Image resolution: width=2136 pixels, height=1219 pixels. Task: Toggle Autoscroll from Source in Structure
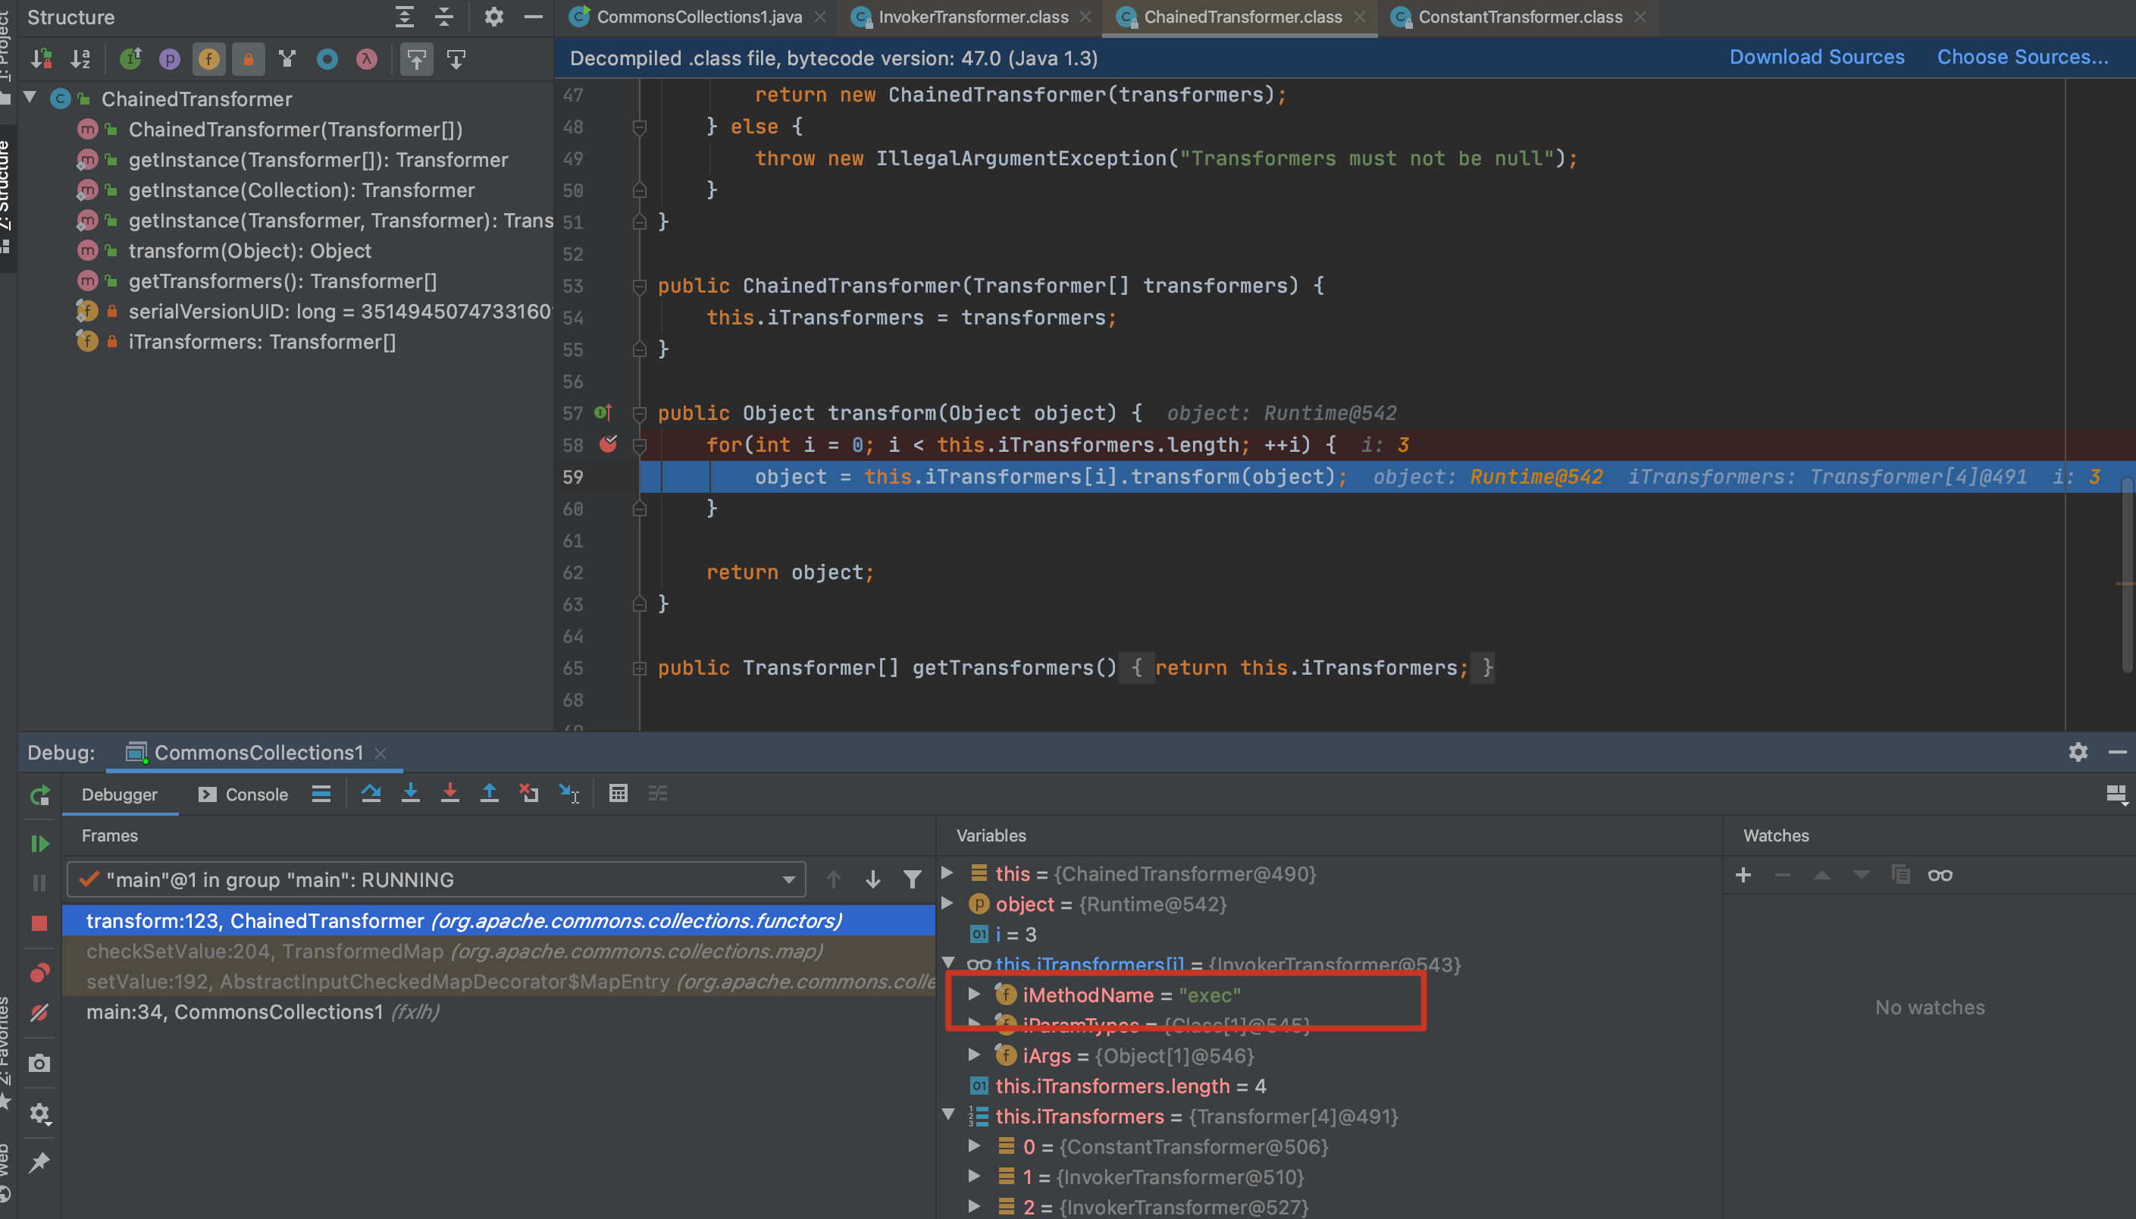click(x=456, y=58)
